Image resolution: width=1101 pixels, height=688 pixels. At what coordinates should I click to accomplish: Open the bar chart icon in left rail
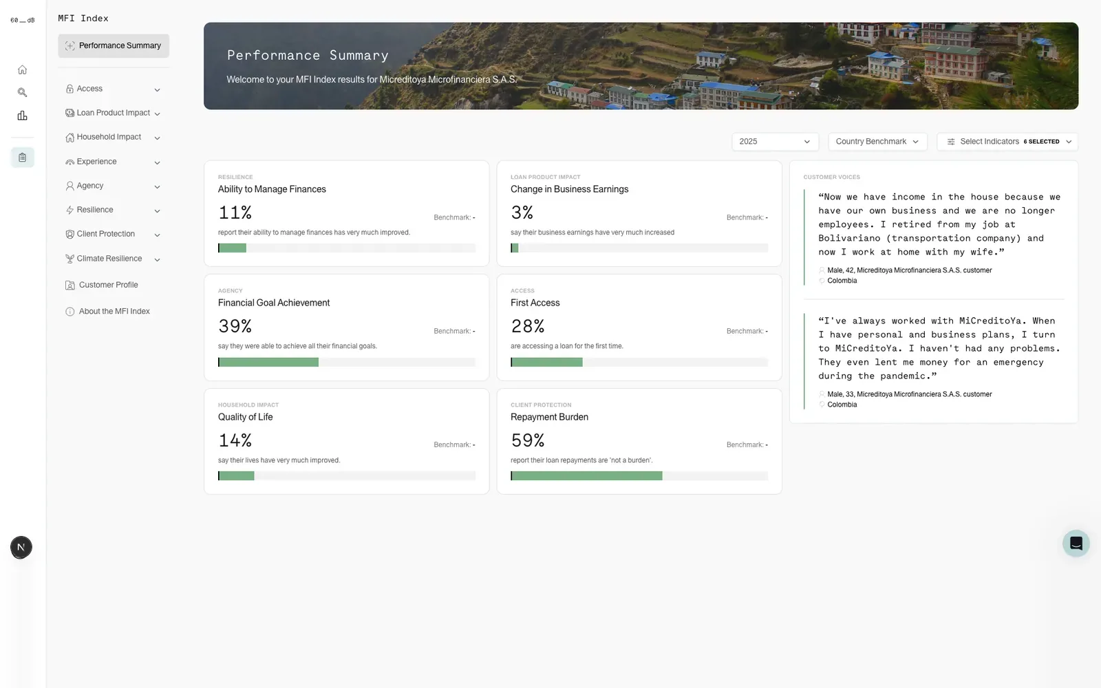pyautogui.click(x=22, y=116)
